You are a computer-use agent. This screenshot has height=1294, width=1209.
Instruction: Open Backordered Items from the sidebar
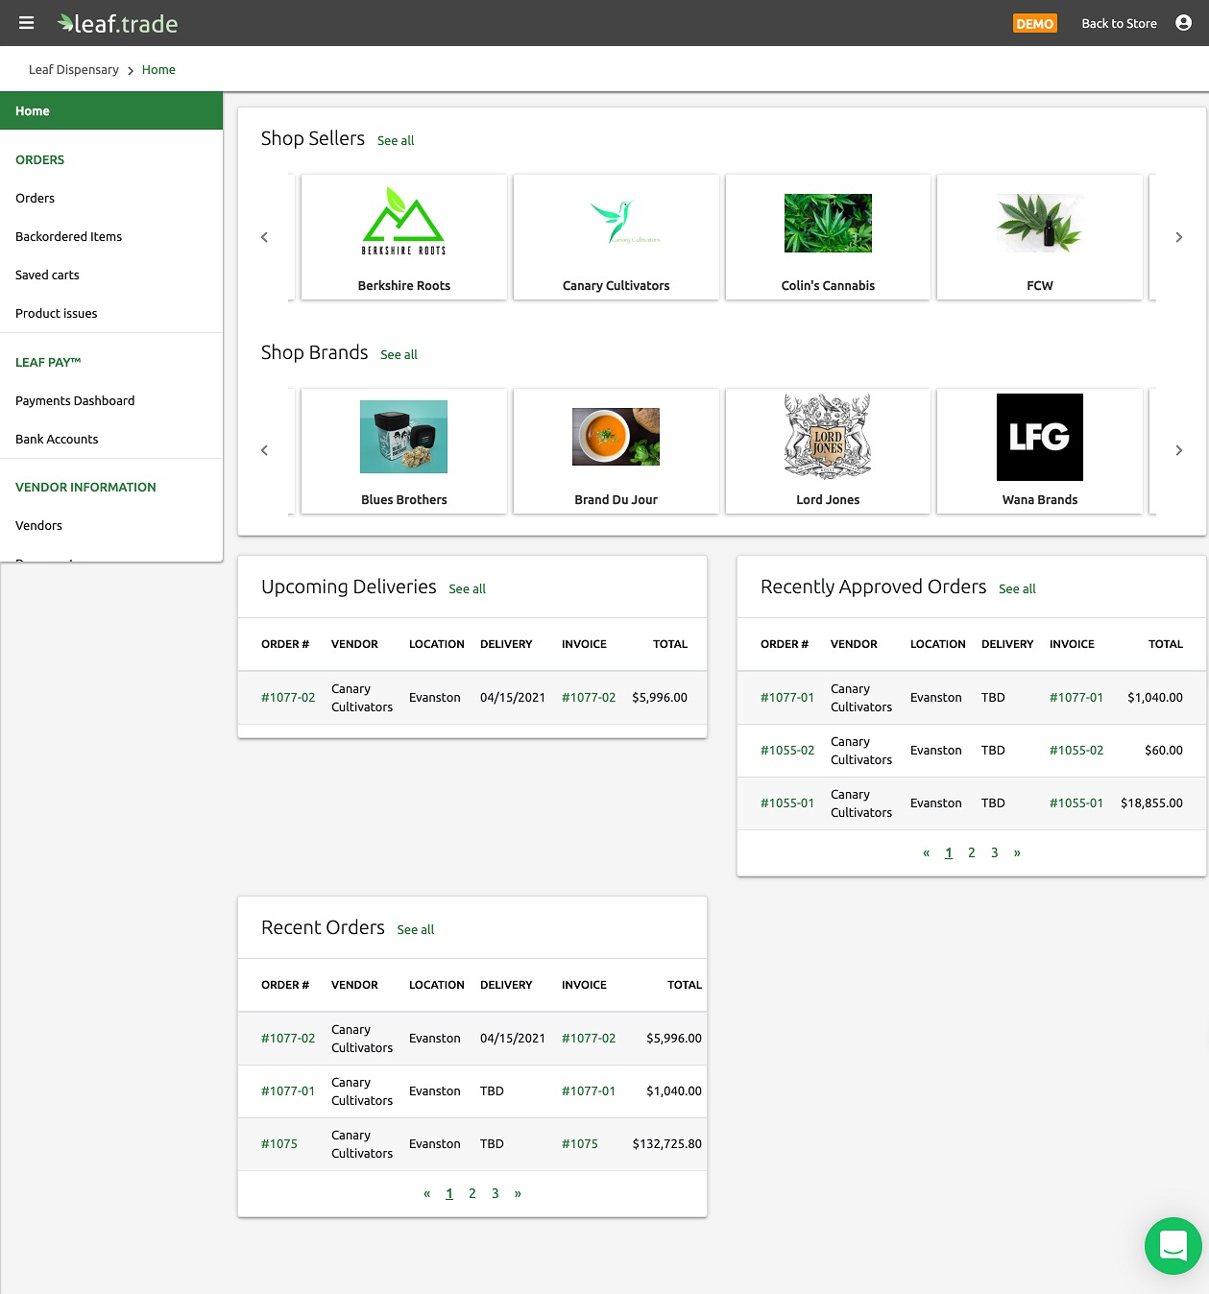pyautogui.click(x=68, y=236)
